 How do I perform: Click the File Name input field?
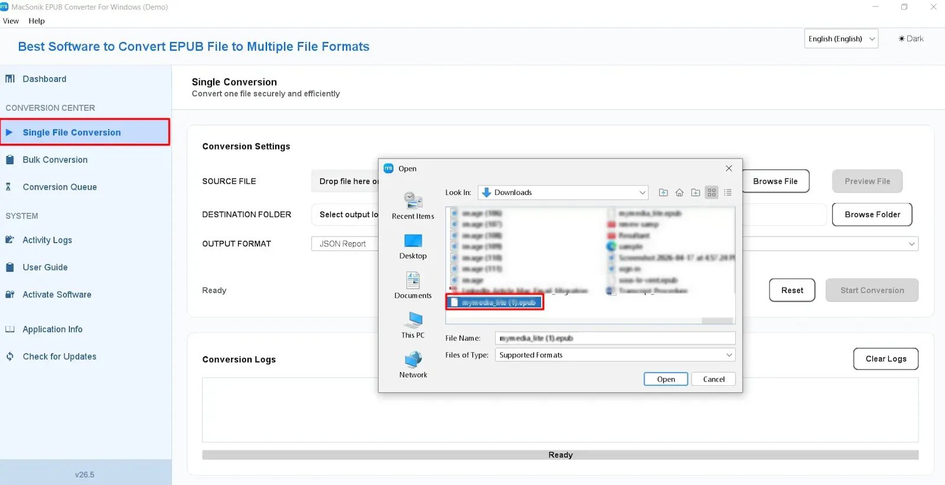(x=615, y=338)
